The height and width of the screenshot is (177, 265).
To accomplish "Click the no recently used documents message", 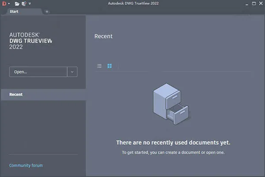I will coord(173,143).
